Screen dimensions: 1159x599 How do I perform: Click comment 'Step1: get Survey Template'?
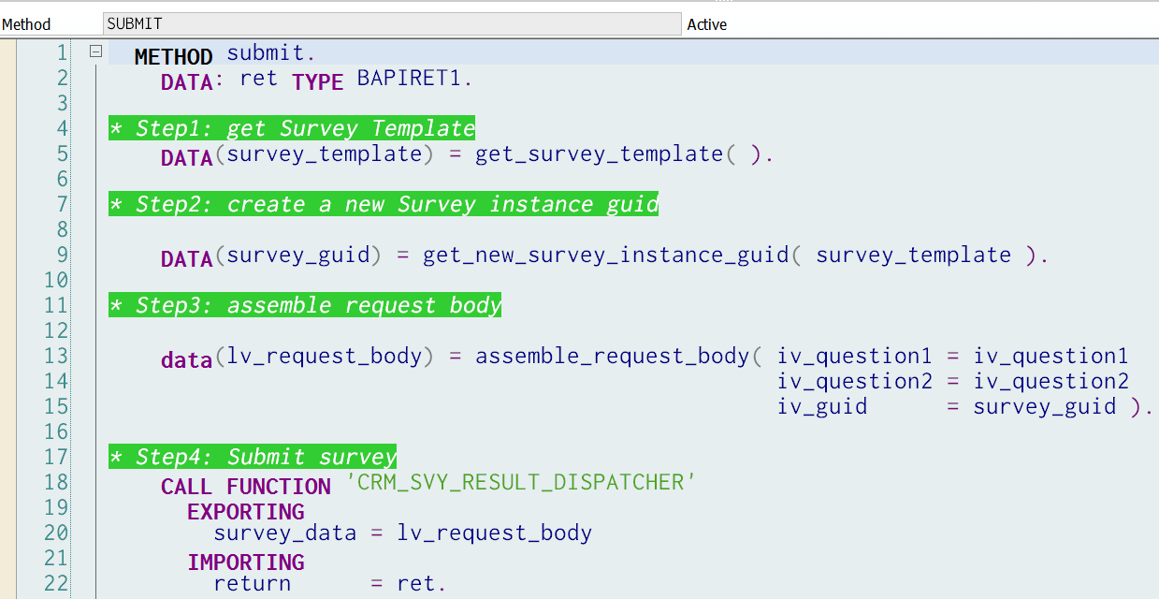[292, 128]
